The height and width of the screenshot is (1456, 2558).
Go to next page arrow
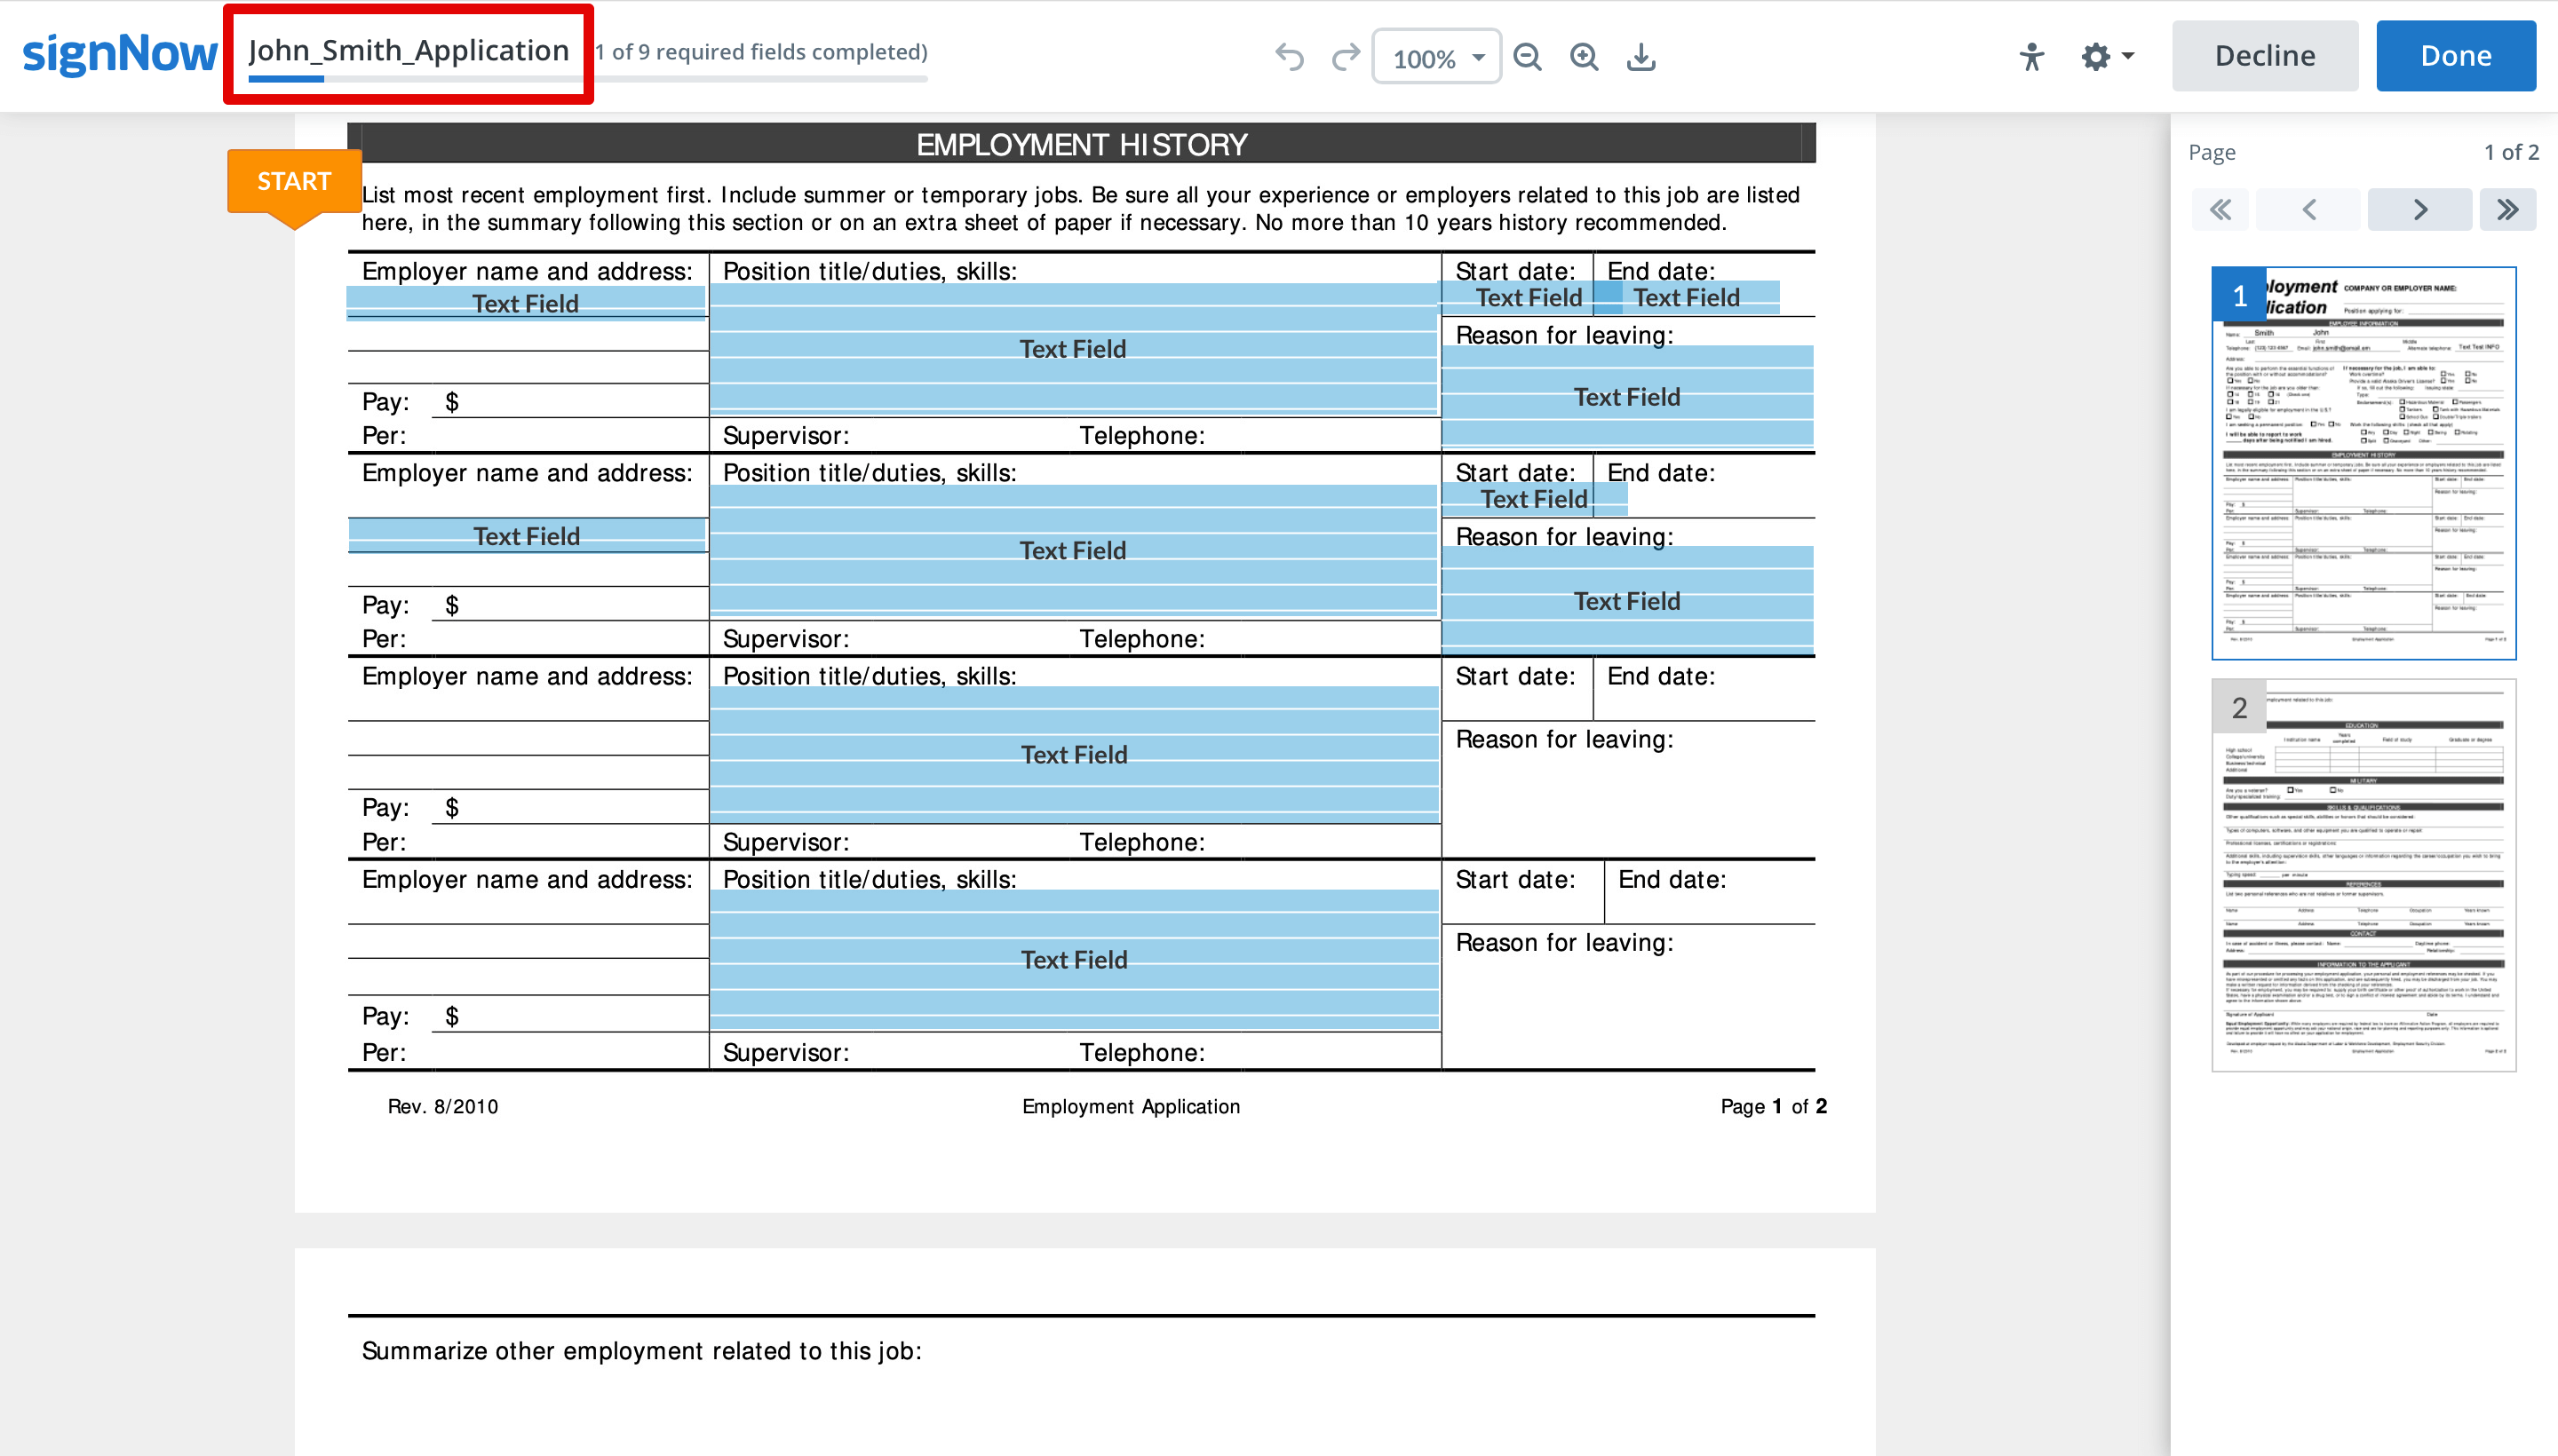click(x=2419, y=210)
